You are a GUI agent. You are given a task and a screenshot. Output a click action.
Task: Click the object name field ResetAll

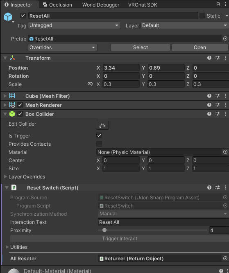pos(113,16)
